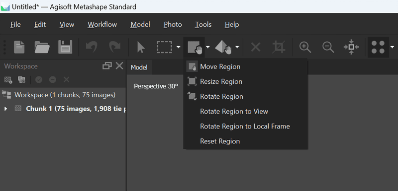Save the project with the floppy disk icon
398x191 pixels.
(x=65, y=47)
